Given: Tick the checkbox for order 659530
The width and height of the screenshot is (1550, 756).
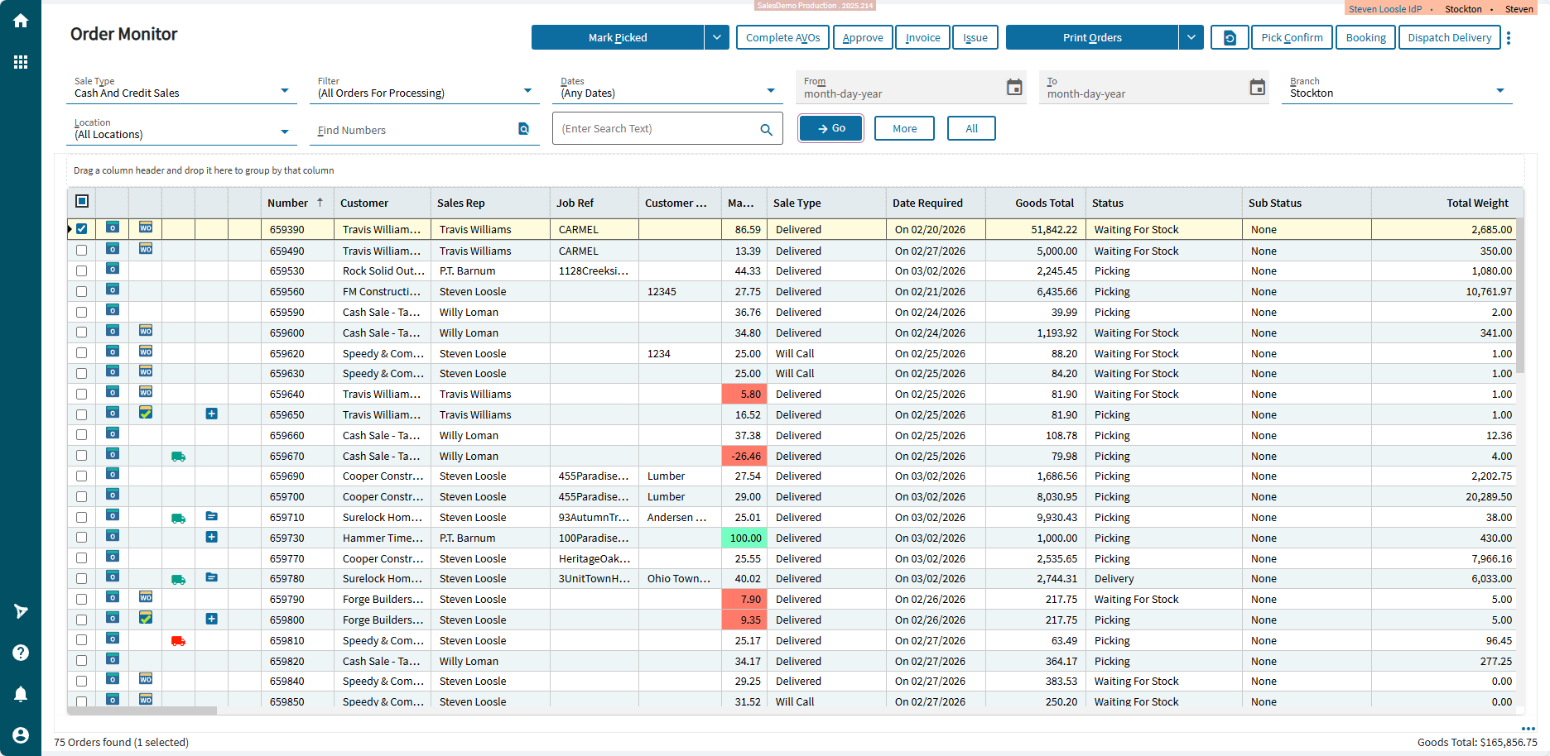Looking at the screenshot, I should tap(81, 271).
